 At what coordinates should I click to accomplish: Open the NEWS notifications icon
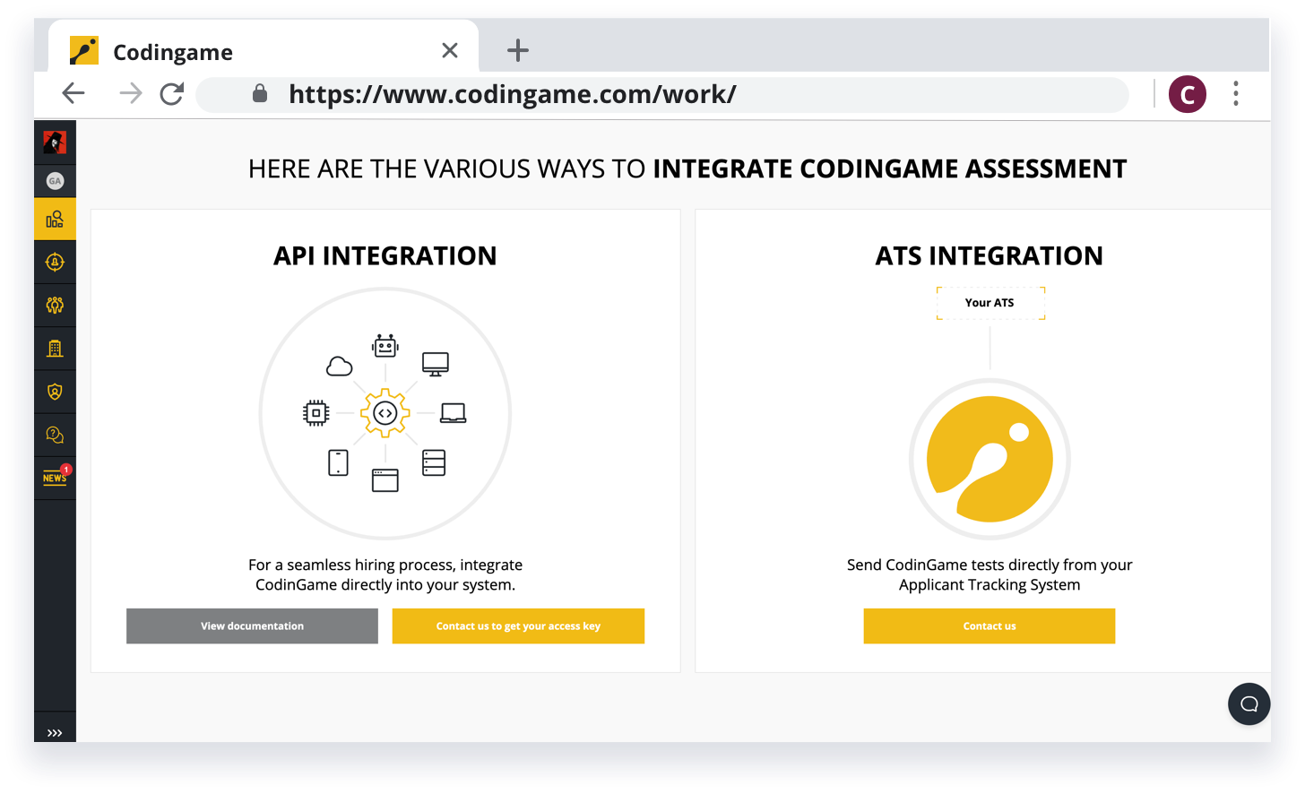point(55,477)
